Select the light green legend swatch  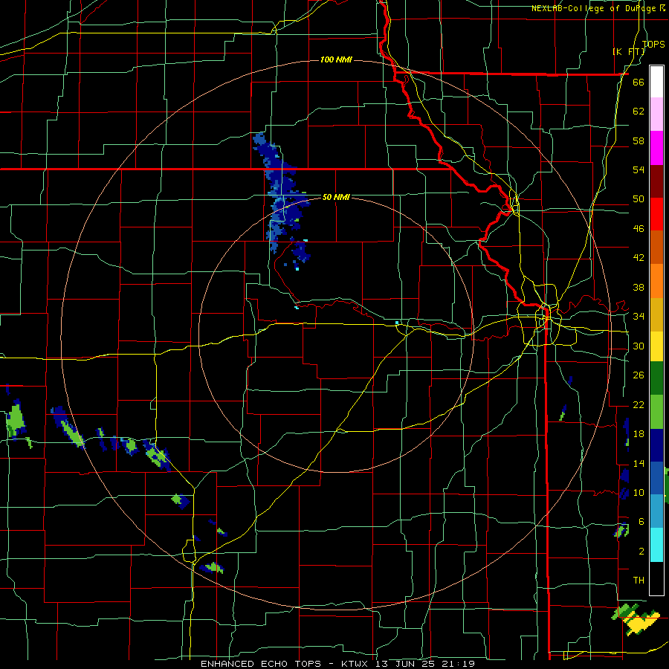click(x=656, y=412)
